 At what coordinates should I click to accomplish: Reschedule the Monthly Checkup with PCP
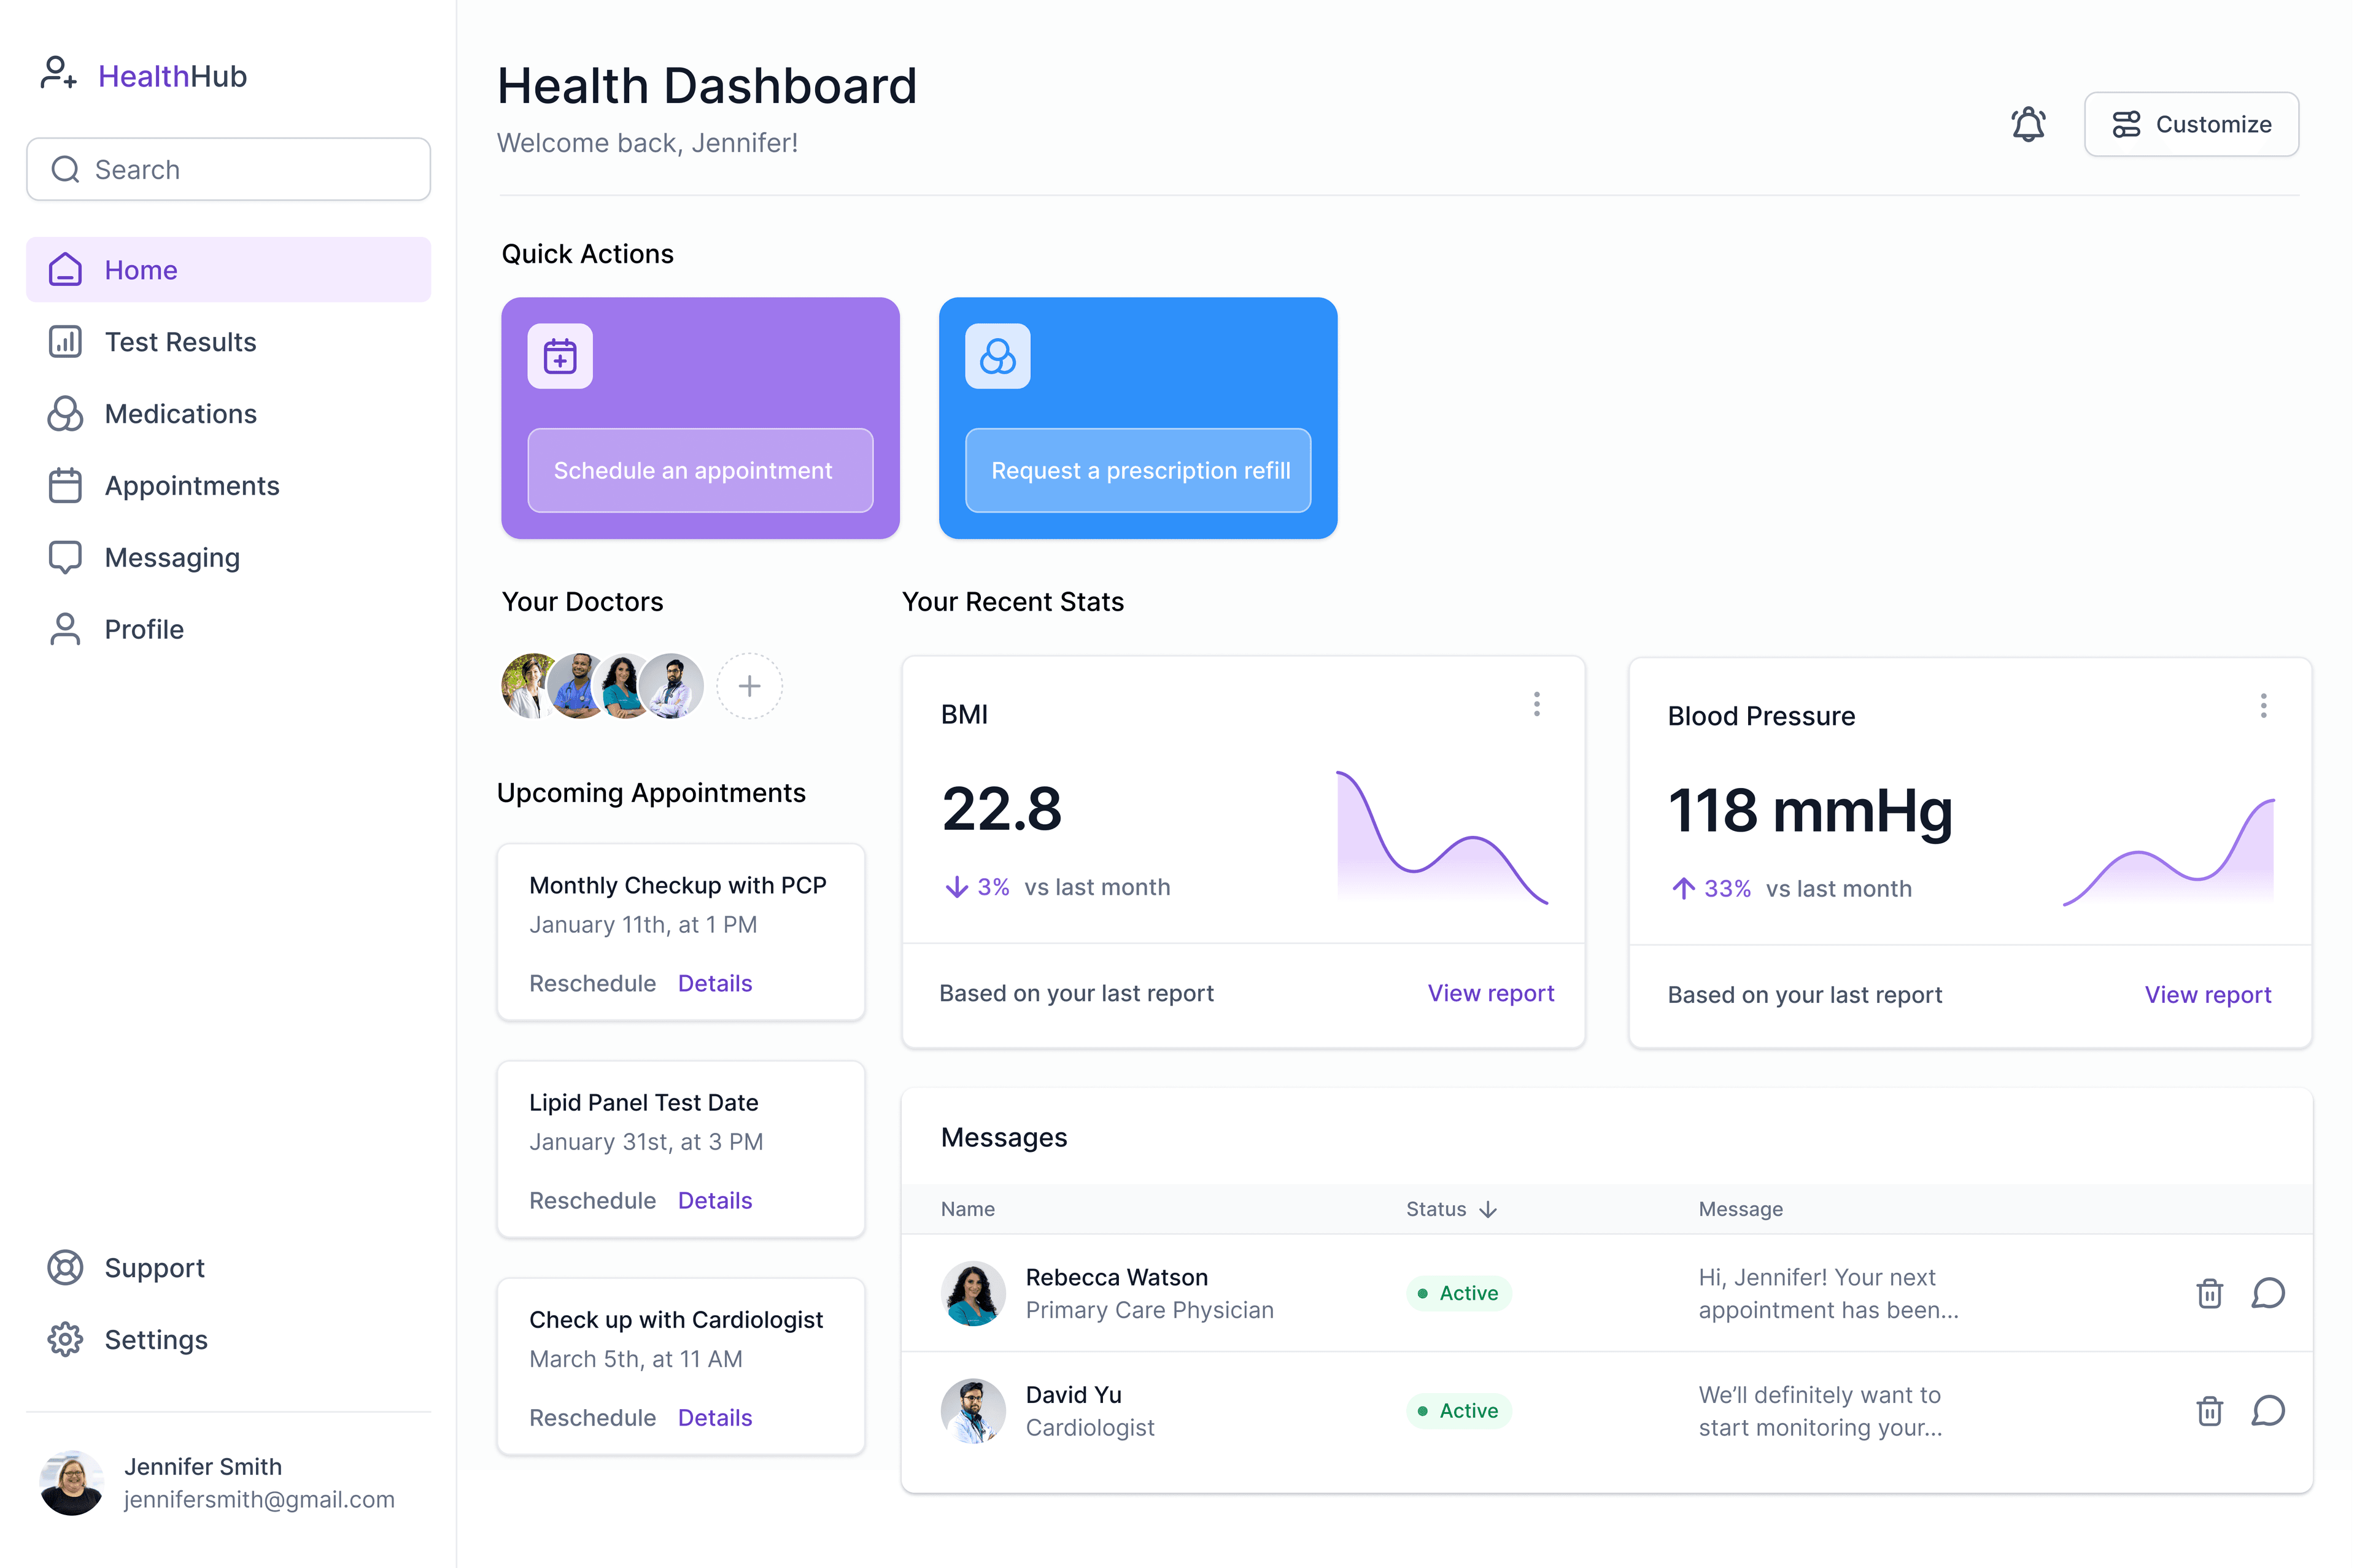[592, 983]
